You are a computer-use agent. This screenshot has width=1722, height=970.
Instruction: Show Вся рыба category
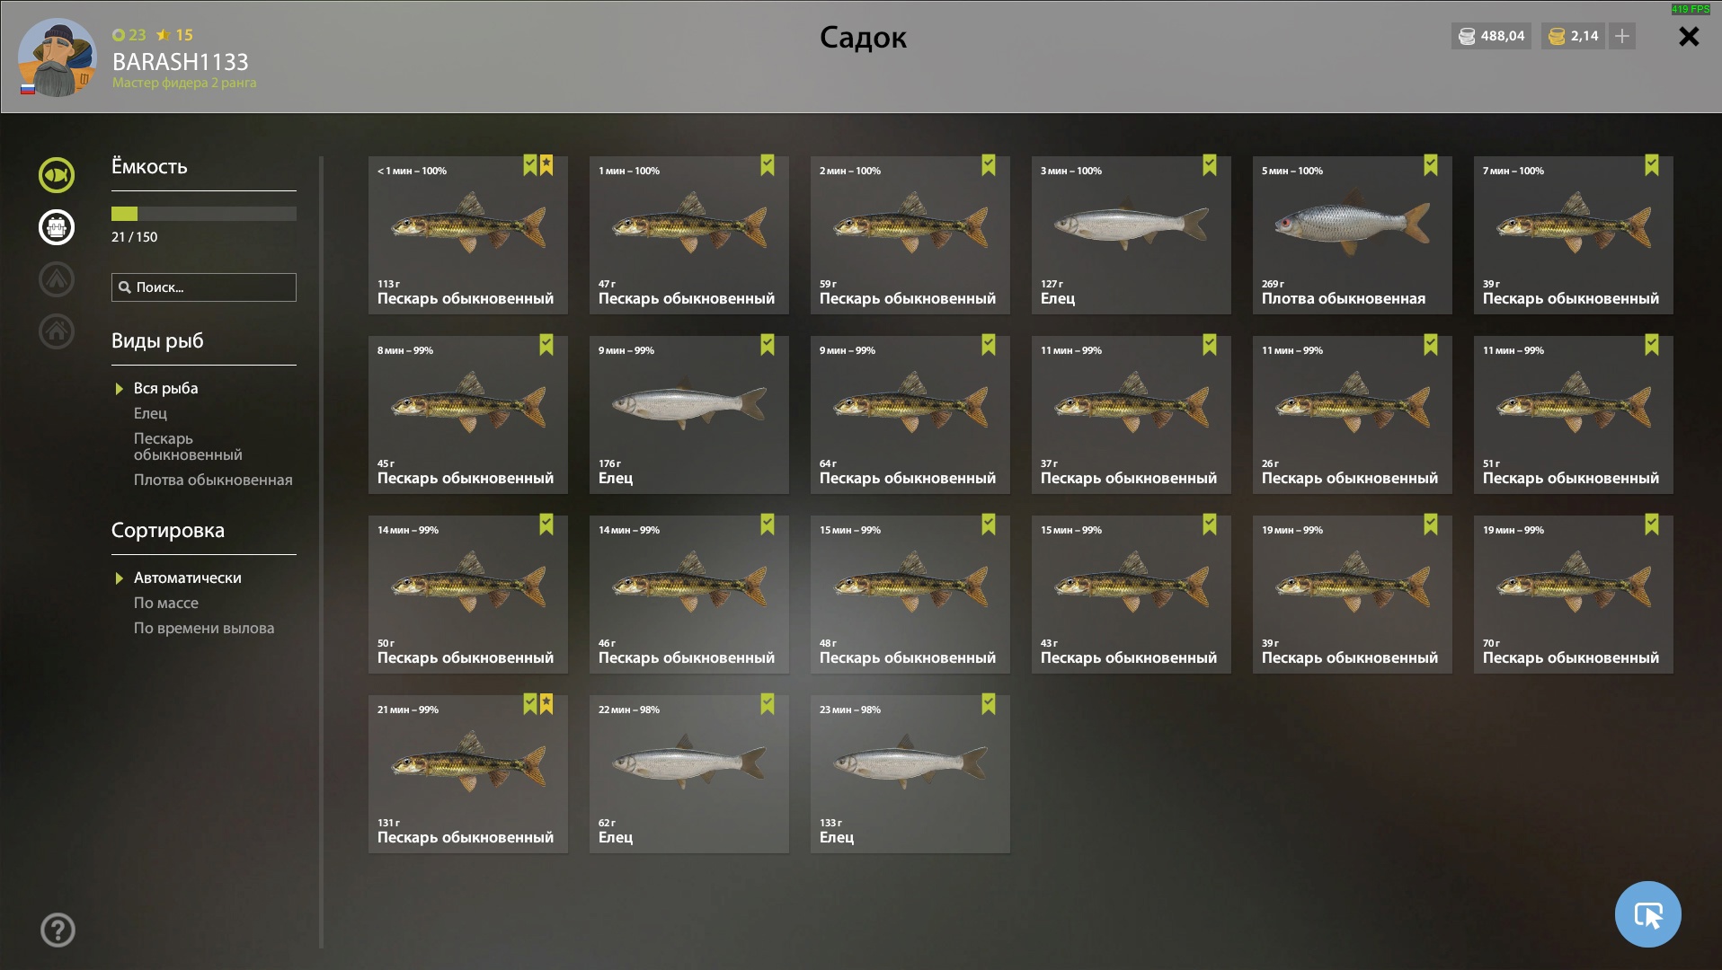(x=165, y=388)
